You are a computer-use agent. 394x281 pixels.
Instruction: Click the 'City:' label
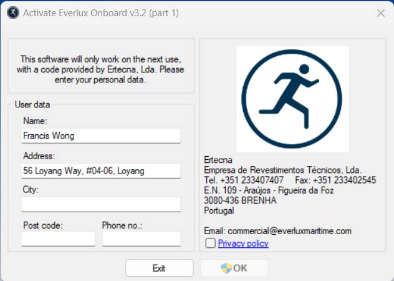click(31, 190)
